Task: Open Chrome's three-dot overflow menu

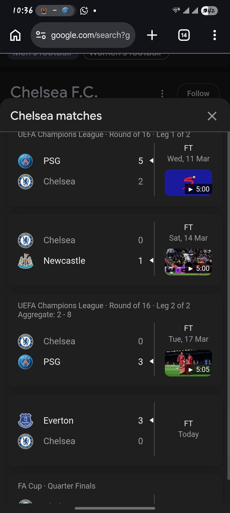Action: (215, 35)
